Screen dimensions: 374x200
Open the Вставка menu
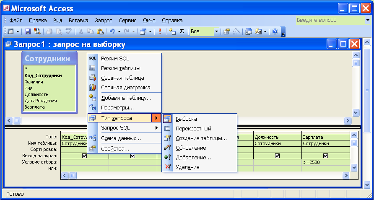[78, 21]
